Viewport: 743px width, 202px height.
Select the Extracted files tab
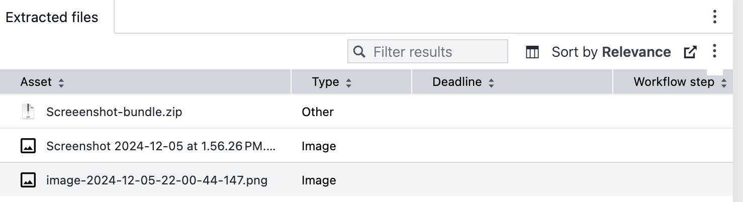[52, 18]
